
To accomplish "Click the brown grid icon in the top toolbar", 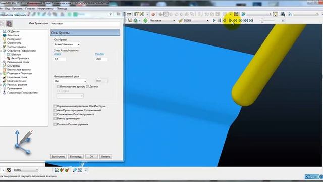I will 236,14.
